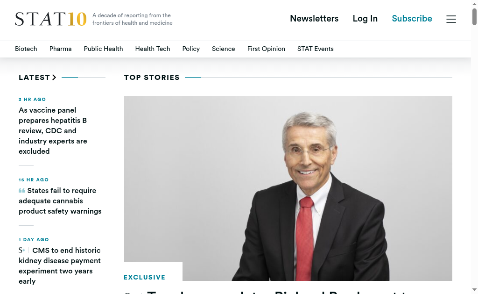Select the Public Health tab

(x=103, y=49)
